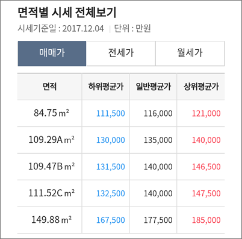
Task: Click the red 185,000 upper average price
Action: click(x=206, y=220)
